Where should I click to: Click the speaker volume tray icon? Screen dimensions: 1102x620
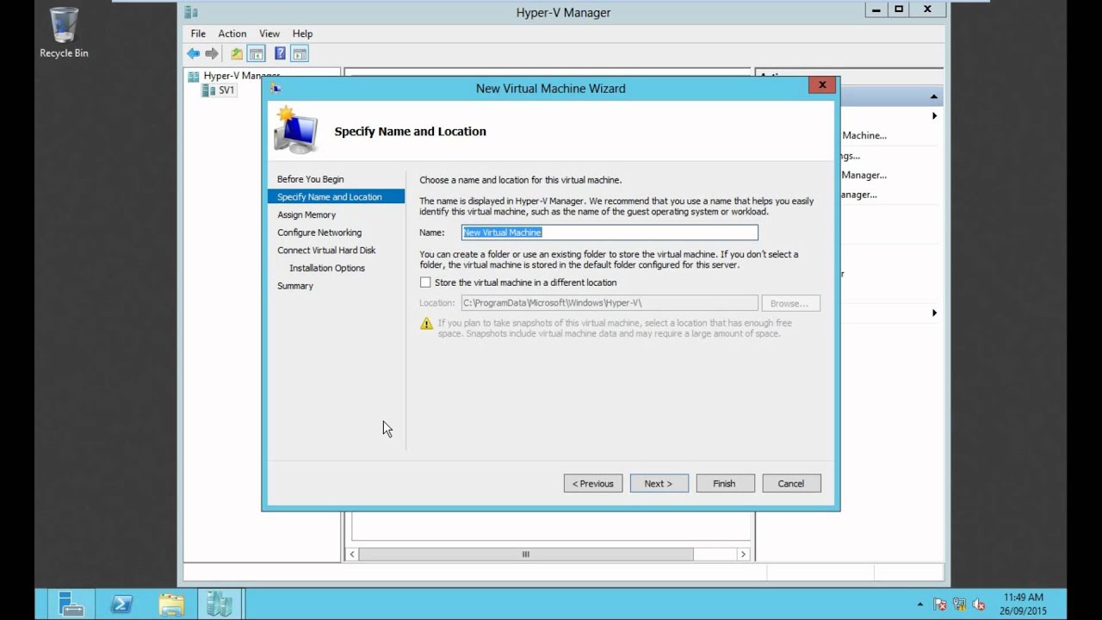click(979, 604)
